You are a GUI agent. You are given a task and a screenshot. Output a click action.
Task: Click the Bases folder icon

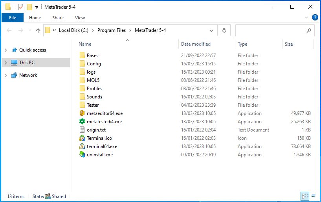click(82, 56)
